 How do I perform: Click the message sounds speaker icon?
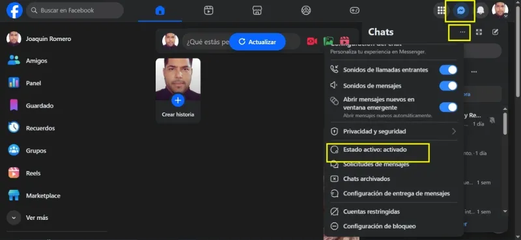pos(334,86)
